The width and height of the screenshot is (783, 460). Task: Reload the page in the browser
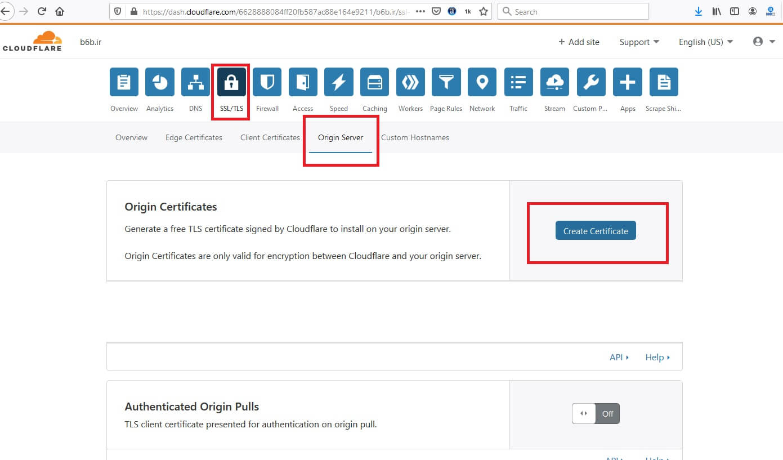click(42, 11)
